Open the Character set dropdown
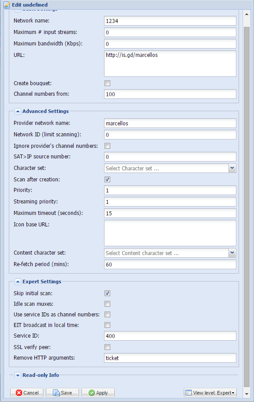Image resolution: width=254 pixels, height=402 pixels. [x=232, y=168]
